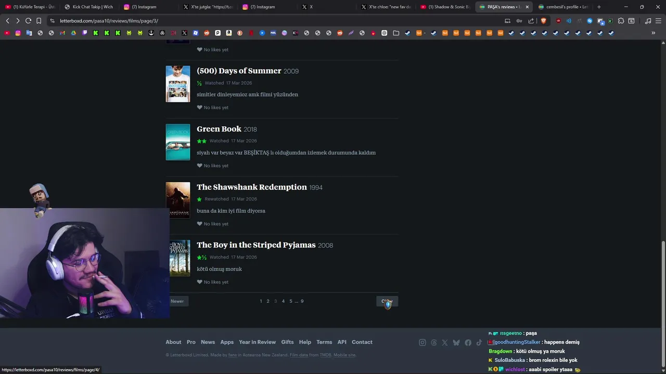666x374 pixels.
Task: Open the Instagram bookmark in bookmarks bar
Action: tap(18, 33)
